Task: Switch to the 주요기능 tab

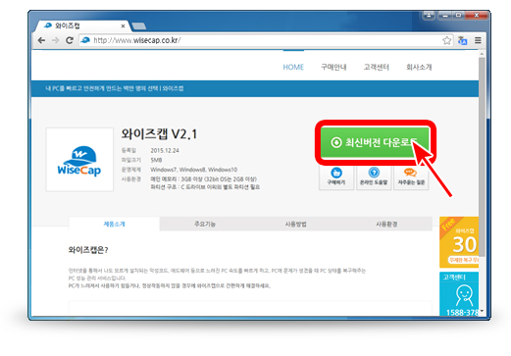Action: 205,224
